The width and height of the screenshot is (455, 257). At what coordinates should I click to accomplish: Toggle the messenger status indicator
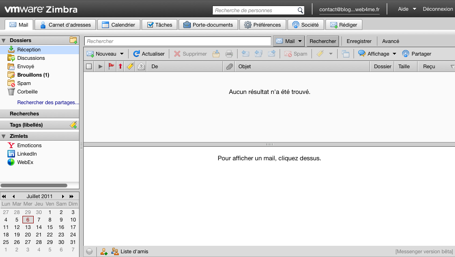pos(90,251)
